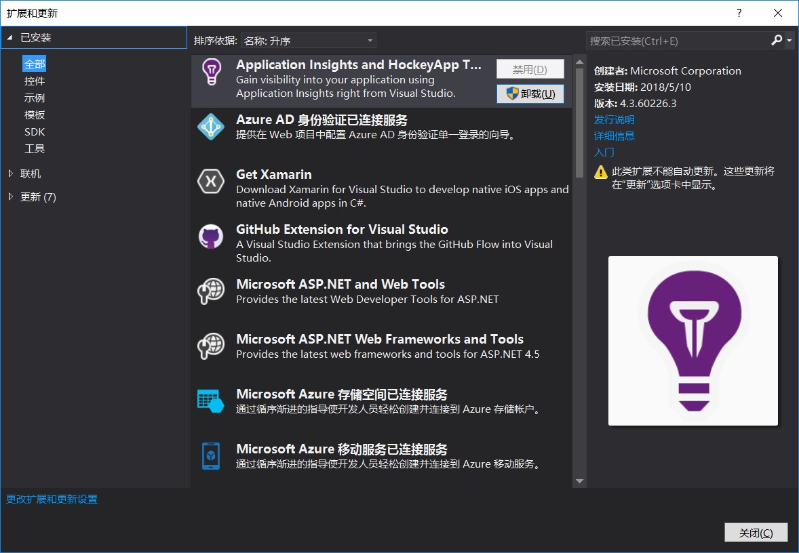Select the SDK filter
The width and height of the screenshot is (799, 553).
[x=35, y=132]
